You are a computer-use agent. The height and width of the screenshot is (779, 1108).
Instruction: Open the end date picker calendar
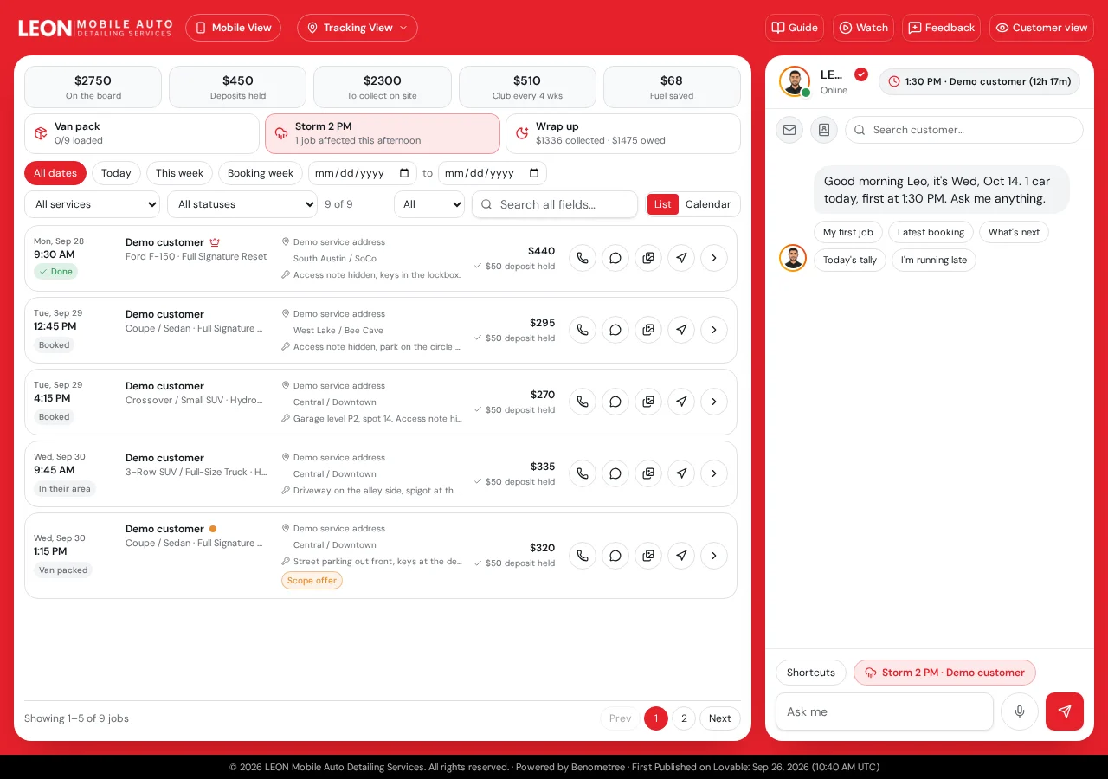coord(534,173)
